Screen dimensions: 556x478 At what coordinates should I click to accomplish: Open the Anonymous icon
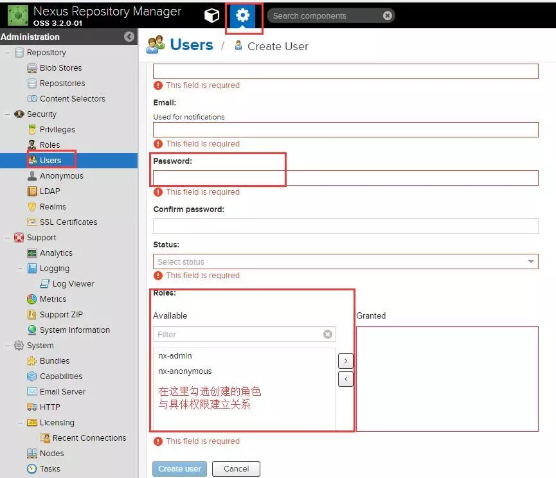click(32, 175)
